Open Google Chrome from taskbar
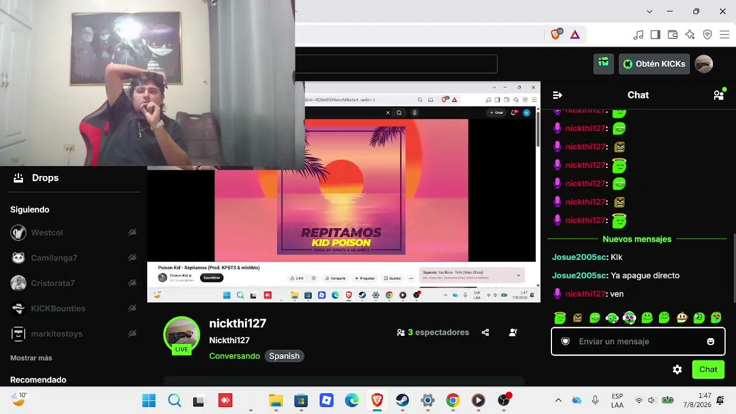Image resolution: width=736 pixels, height=414 pixels. tap(453, 400)
